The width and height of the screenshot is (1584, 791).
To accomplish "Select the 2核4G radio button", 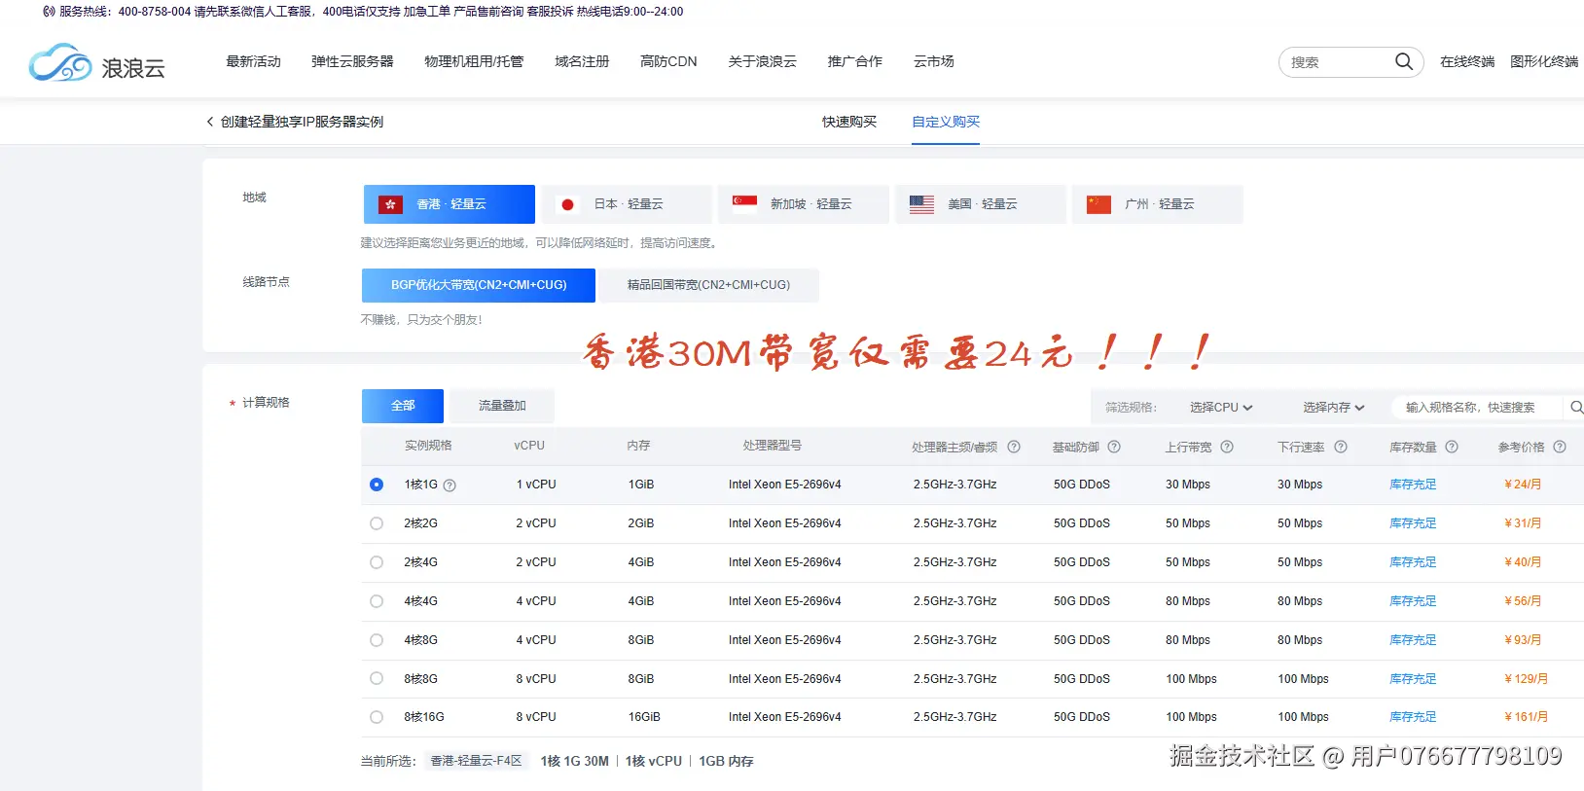I will (x=377, y=562).
